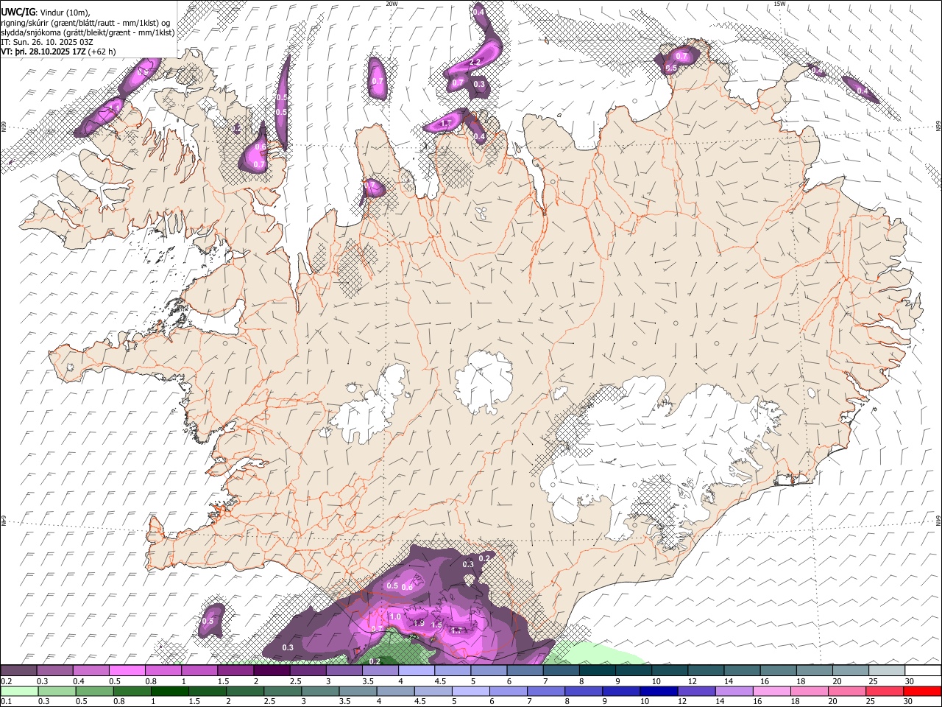The image size is (942, 707).
Task: Pick dark plum top-row swatch starting at 0.2
Action: click(18, 671)
